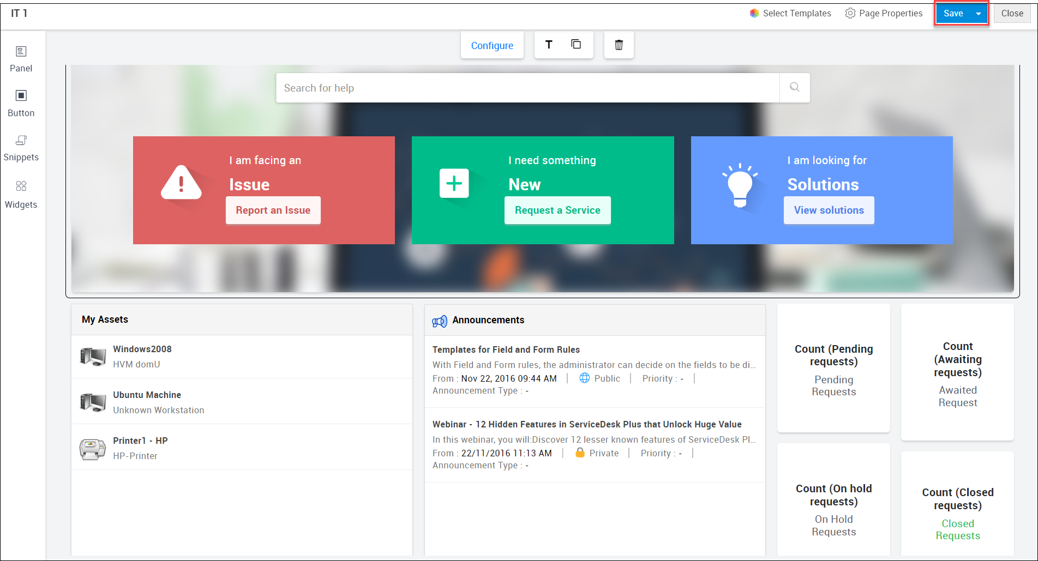1038x561 pixels.
Task: Select the Windows2008 asset
Action: (x=142, y=349)
